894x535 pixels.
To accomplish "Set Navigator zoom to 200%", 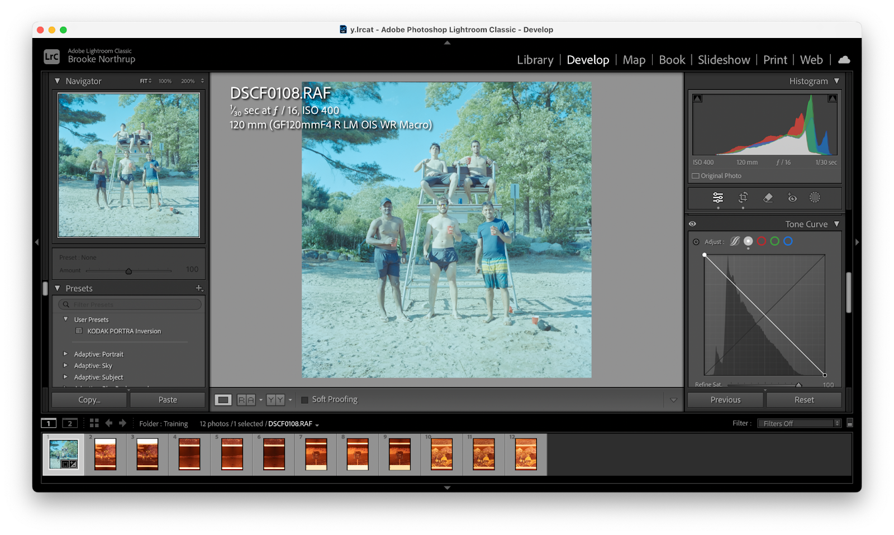I will (x=188, y=81).
